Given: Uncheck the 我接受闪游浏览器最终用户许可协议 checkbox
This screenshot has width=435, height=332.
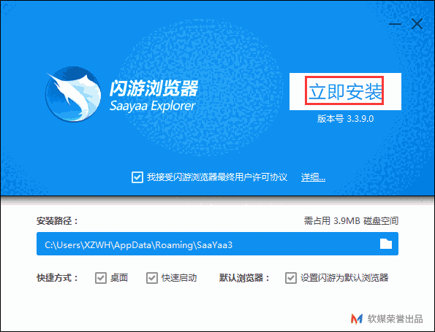Looking at the screenshot, I should point(137,177).
